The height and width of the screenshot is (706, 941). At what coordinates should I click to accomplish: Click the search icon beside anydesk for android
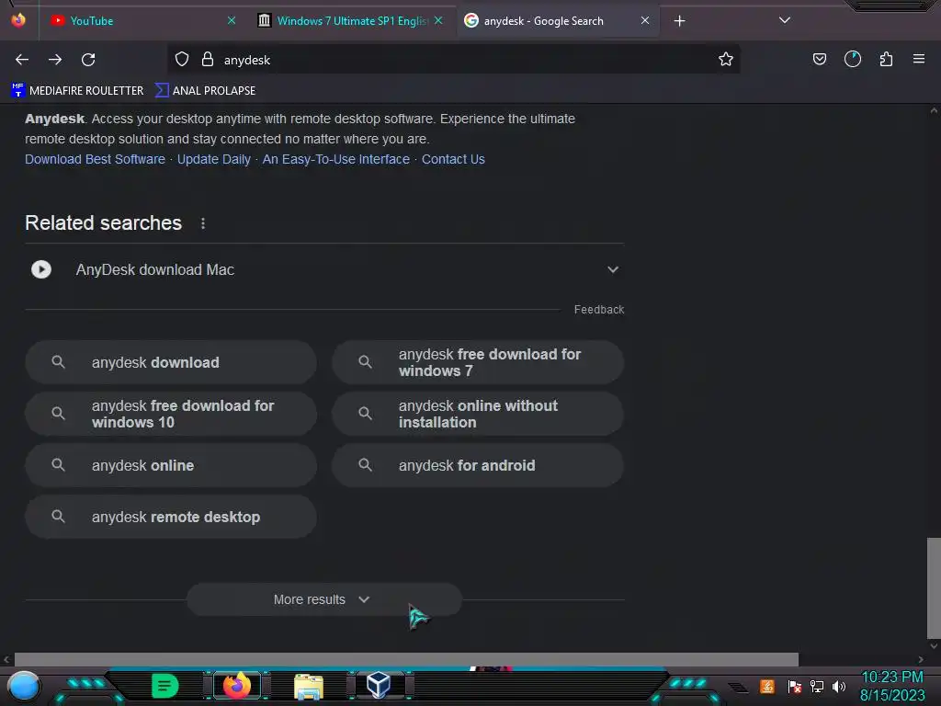pyautogui.click(x=365, y=464)
